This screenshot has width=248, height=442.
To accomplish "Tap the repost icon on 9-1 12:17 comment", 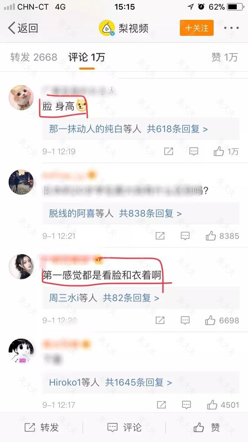I will [x=161, y=405].
